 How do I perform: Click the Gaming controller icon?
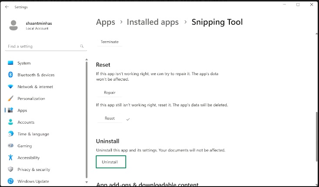(10, 146)
